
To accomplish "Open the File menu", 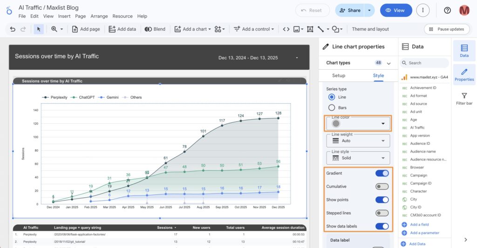I will click(x=22, y=16).
